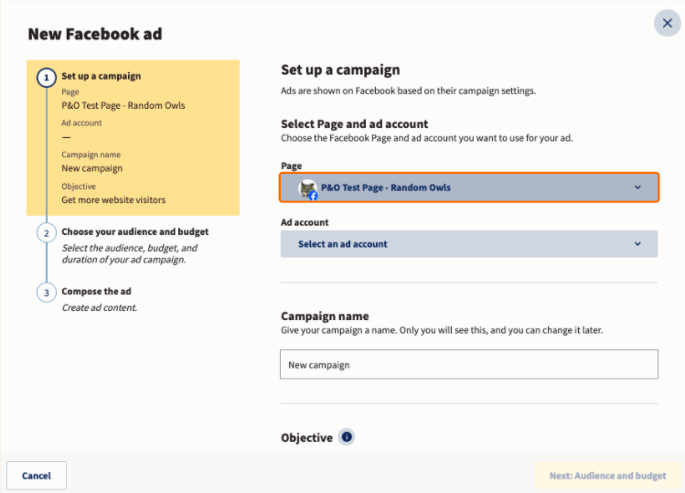Click the Cancel button
The height and width of the screenshot is (493, 685).
tap(37, 476)
